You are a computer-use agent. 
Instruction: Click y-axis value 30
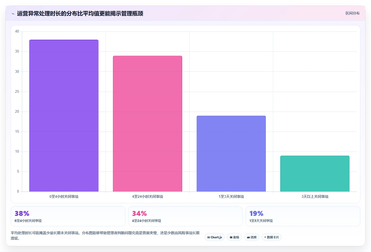pos(17,71)
